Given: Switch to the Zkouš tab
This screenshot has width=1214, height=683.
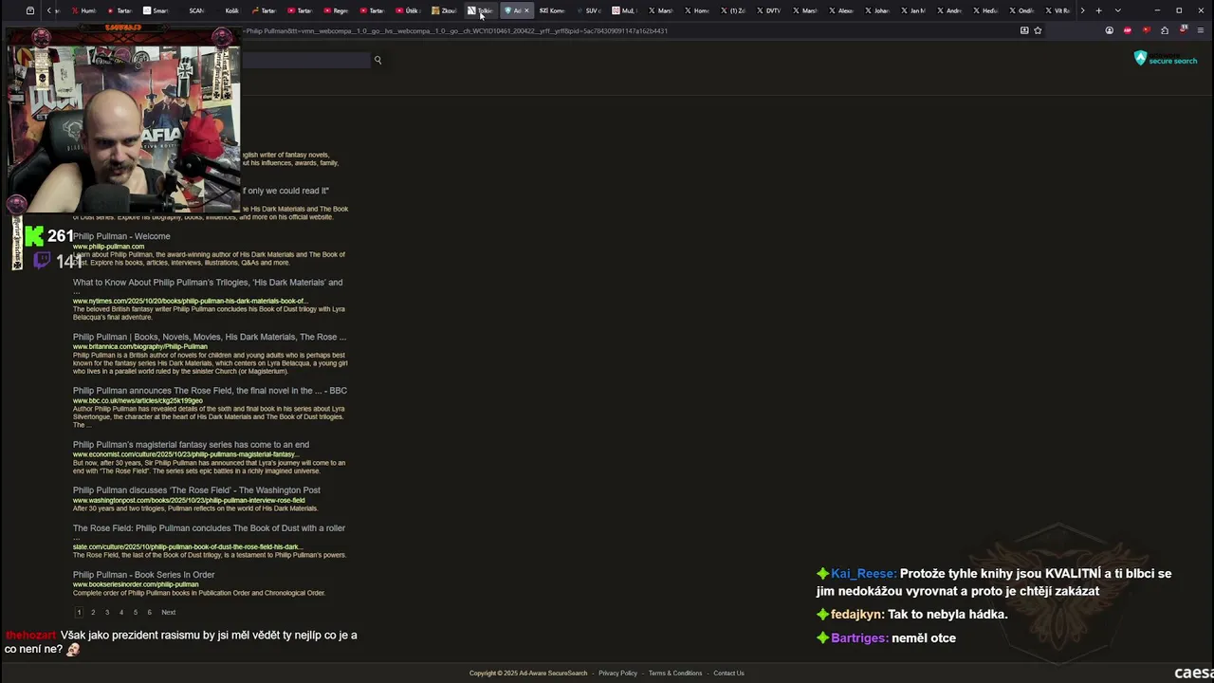Looking at the screenshot, I should (444, 10).
